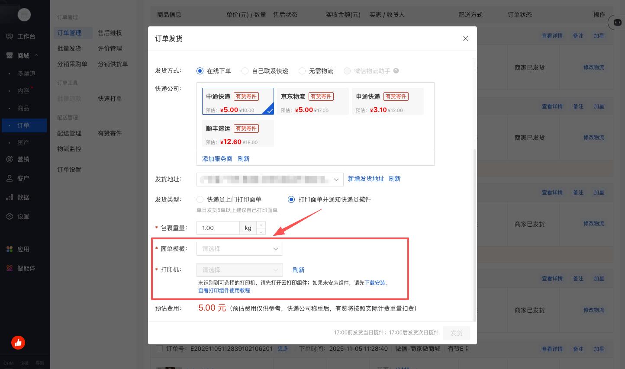Screen dimensions: 625x369
Task: Choose the 无需物流 shipping method
Action: click(x=302, y=71)
